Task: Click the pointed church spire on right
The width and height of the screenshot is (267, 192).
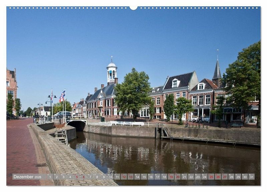Action: (x=217, y=71)
